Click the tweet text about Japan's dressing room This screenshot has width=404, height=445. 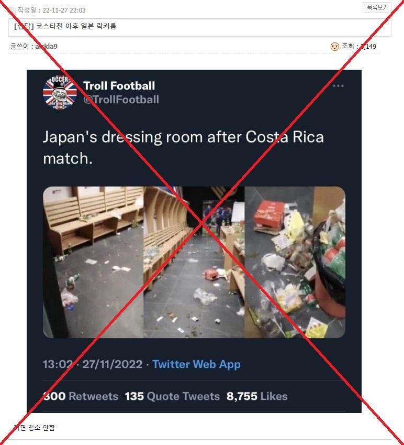click(x=183, y=148)
